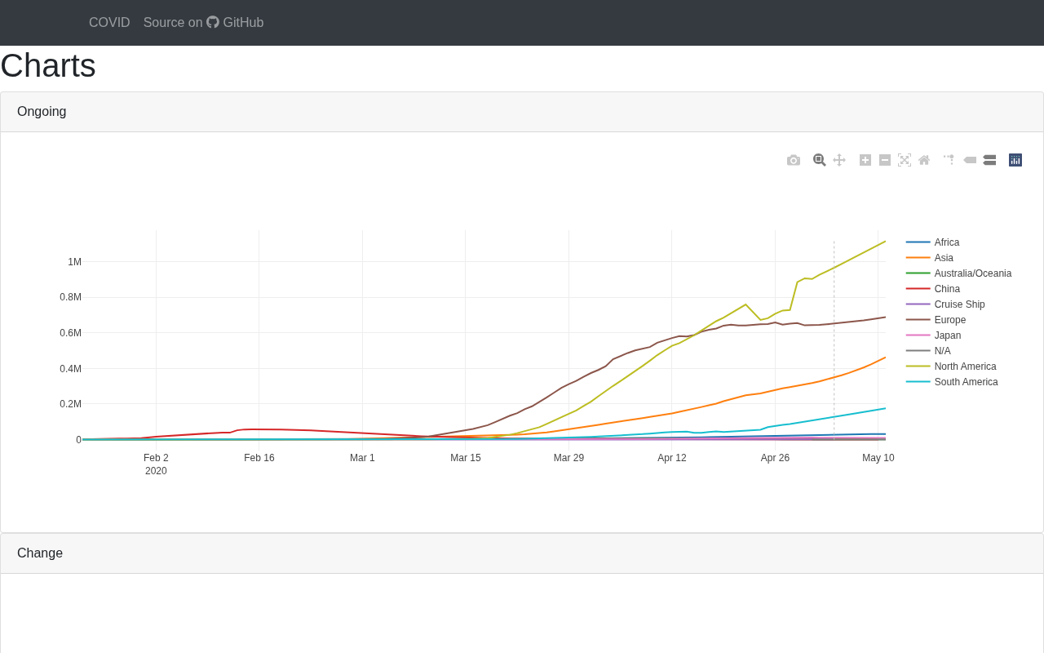Click the Ongoing card header
Screen dimensions: 1044x653
tap(522, 112)
